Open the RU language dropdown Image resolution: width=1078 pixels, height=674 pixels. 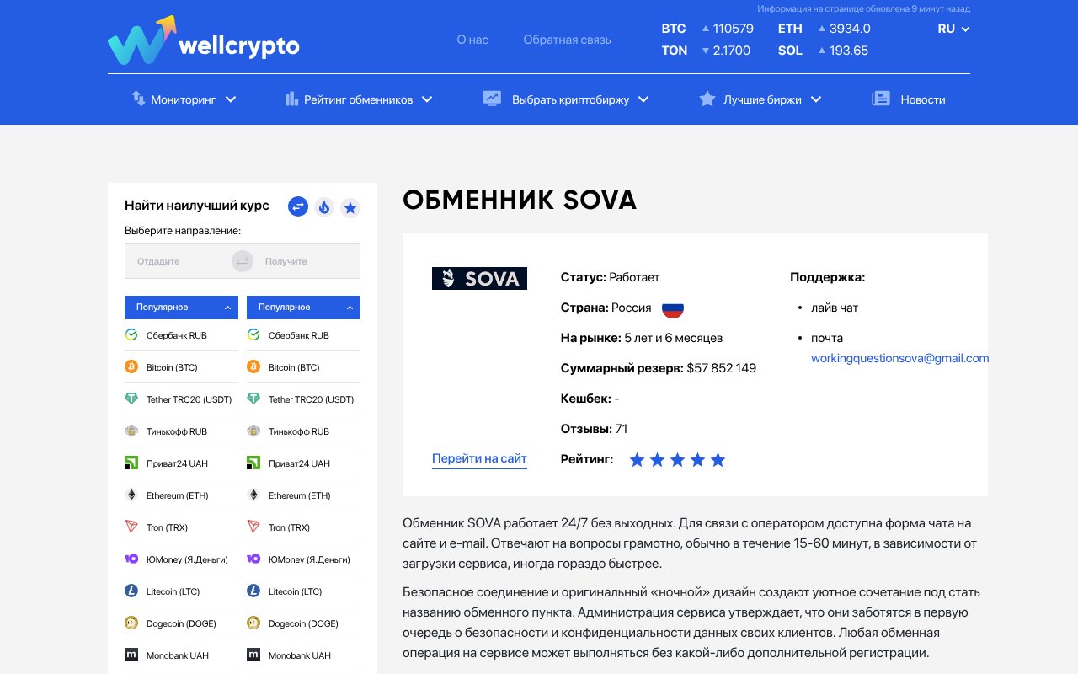953,28
